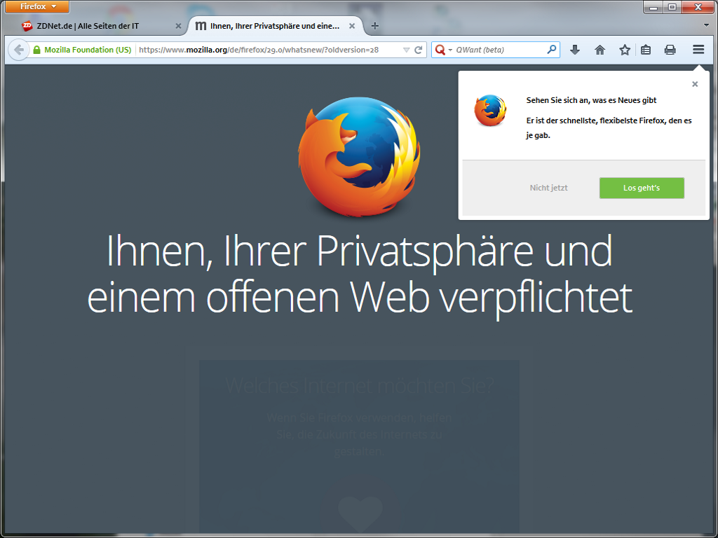The height and width of the screenshot is (538, 718).
Task: Open the orange Firefox application menu button
Action: (x=38, y=6)
